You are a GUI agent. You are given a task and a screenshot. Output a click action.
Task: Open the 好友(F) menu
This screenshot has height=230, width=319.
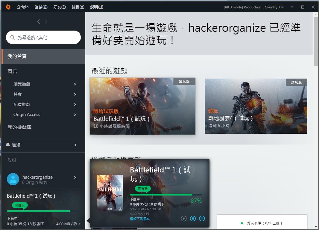60,7
